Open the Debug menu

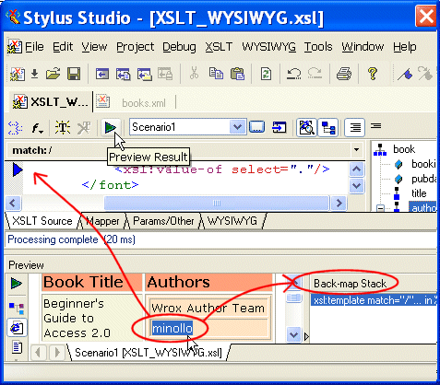tap(179, 47)
